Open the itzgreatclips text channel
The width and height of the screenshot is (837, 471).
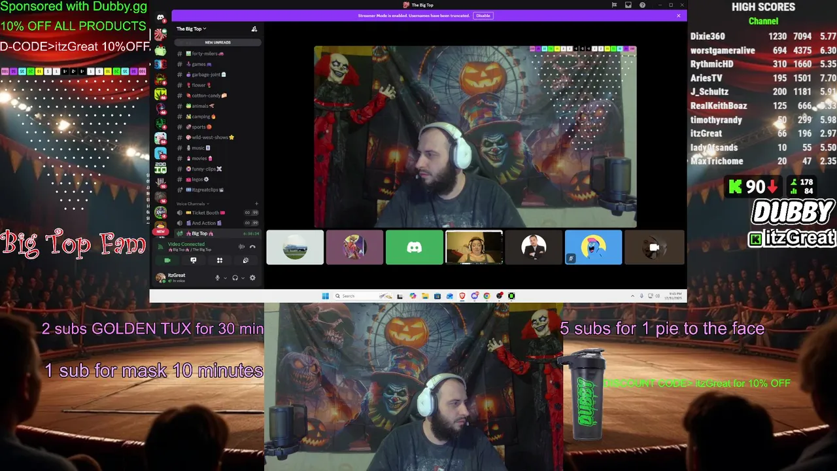click(217, 190)
